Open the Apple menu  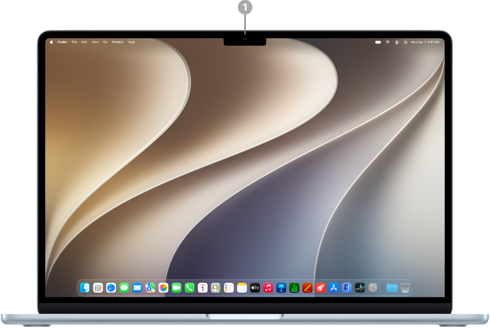click(x=51, y=42)
